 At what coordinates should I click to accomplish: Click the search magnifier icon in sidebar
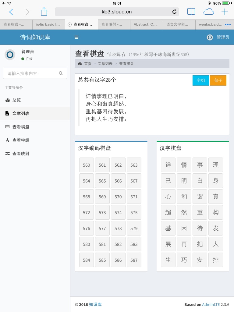[x=61, y=73]
